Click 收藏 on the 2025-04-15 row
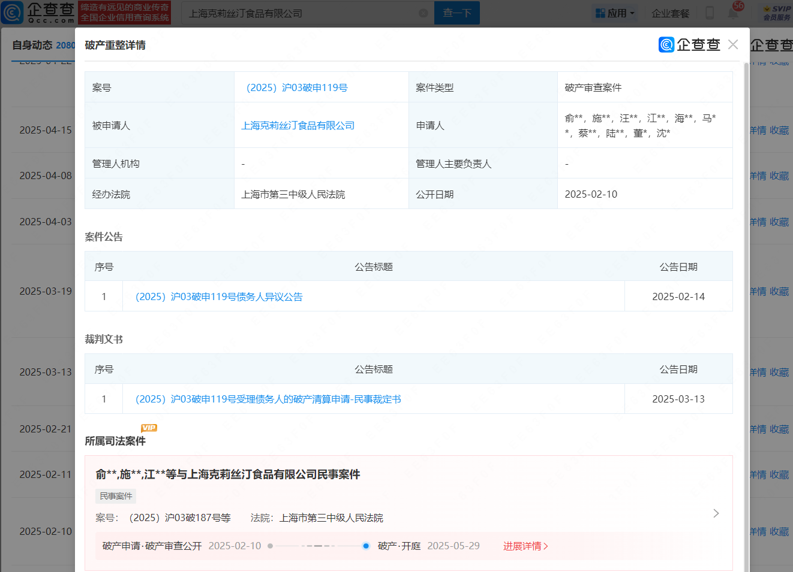The width and height of the screenshot is (793, 572). [779, 130]
